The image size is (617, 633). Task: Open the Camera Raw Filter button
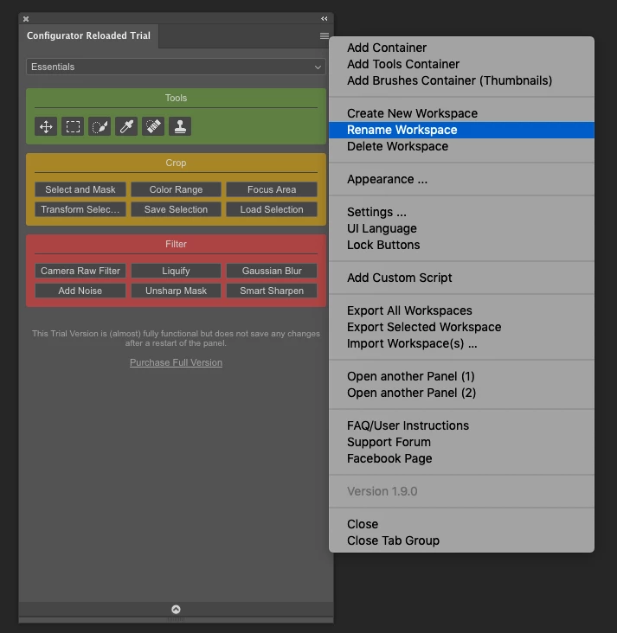[80, 271]
